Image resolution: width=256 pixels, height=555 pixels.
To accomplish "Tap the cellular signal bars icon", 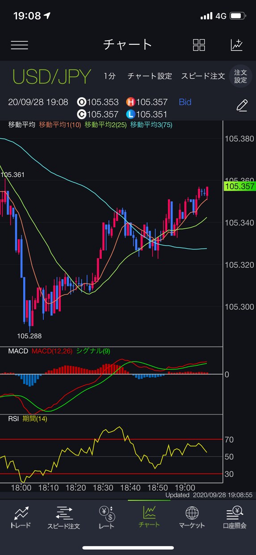I will click(x=206, y=16).
